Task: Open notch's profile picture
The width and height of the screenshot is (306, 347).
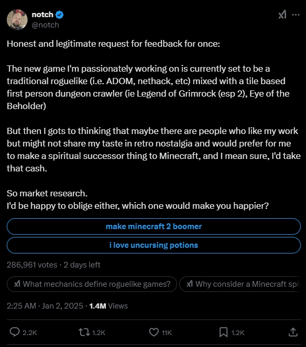Action: click(17, 19)
